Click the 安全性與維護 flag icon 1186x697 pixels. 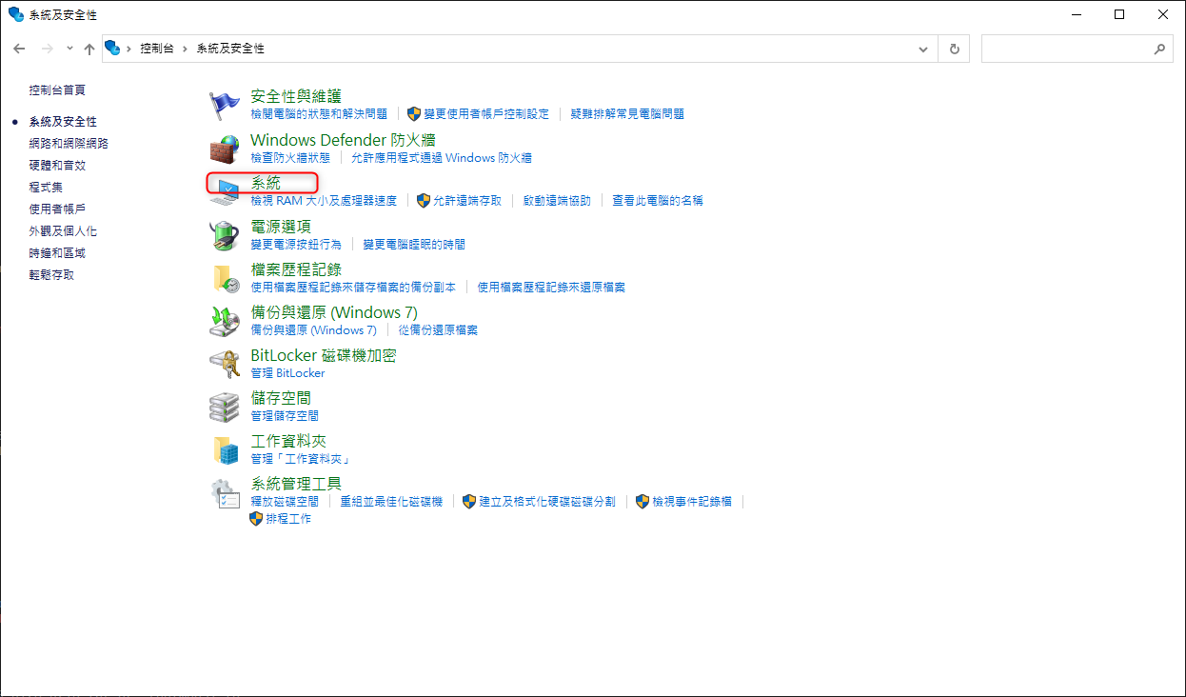click(225, 104)
